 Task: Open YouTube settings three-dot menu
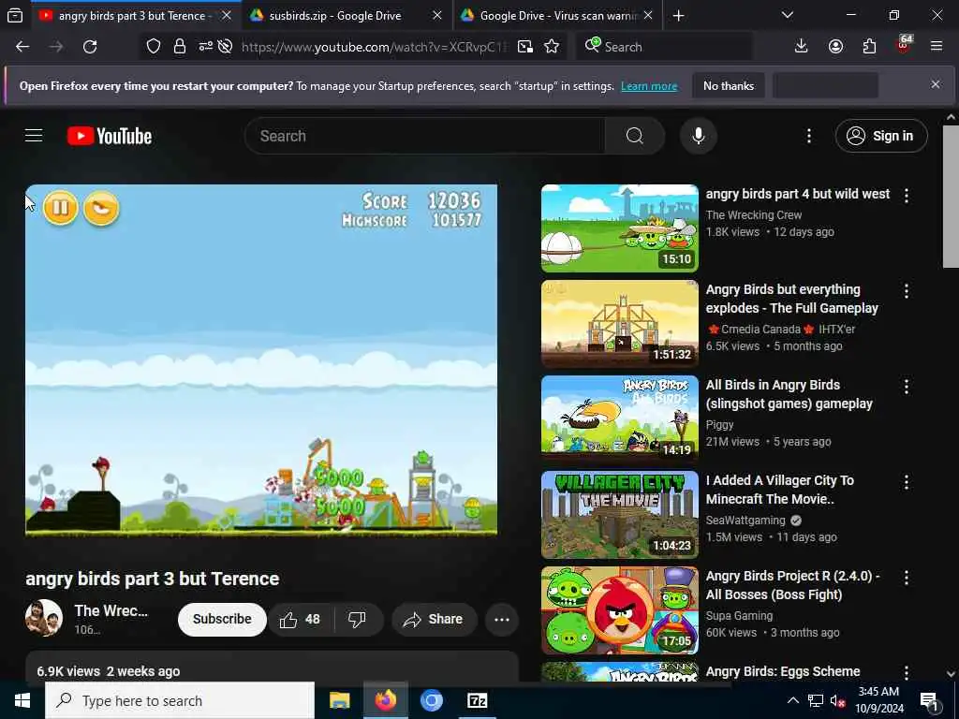[x=808, y=136]
